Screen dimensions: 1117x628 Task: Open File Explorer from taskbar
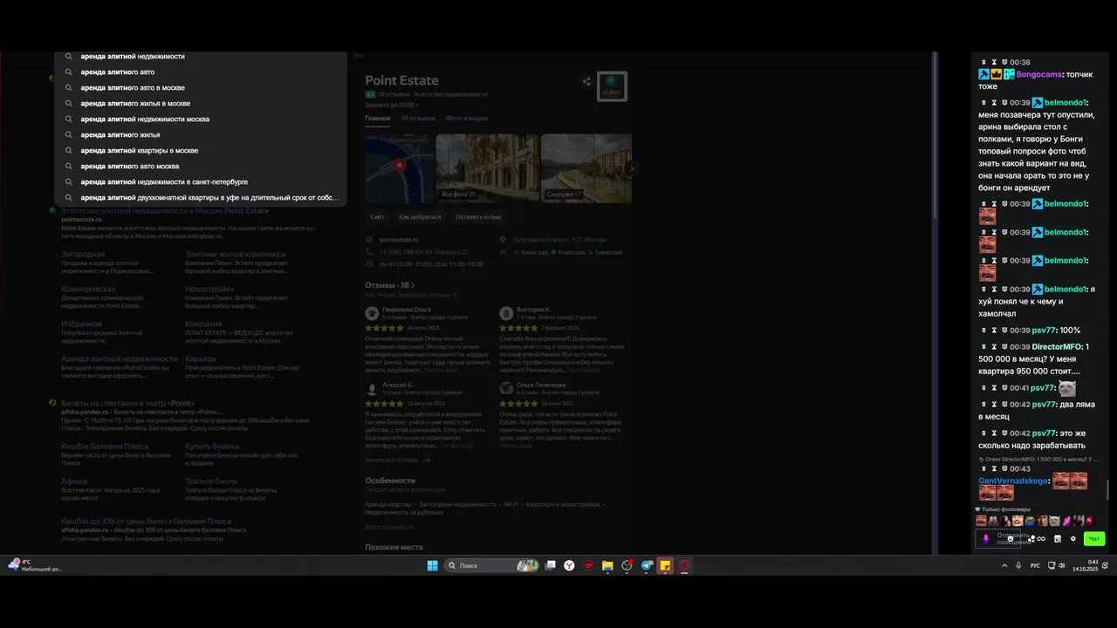(x=607, y=565)
